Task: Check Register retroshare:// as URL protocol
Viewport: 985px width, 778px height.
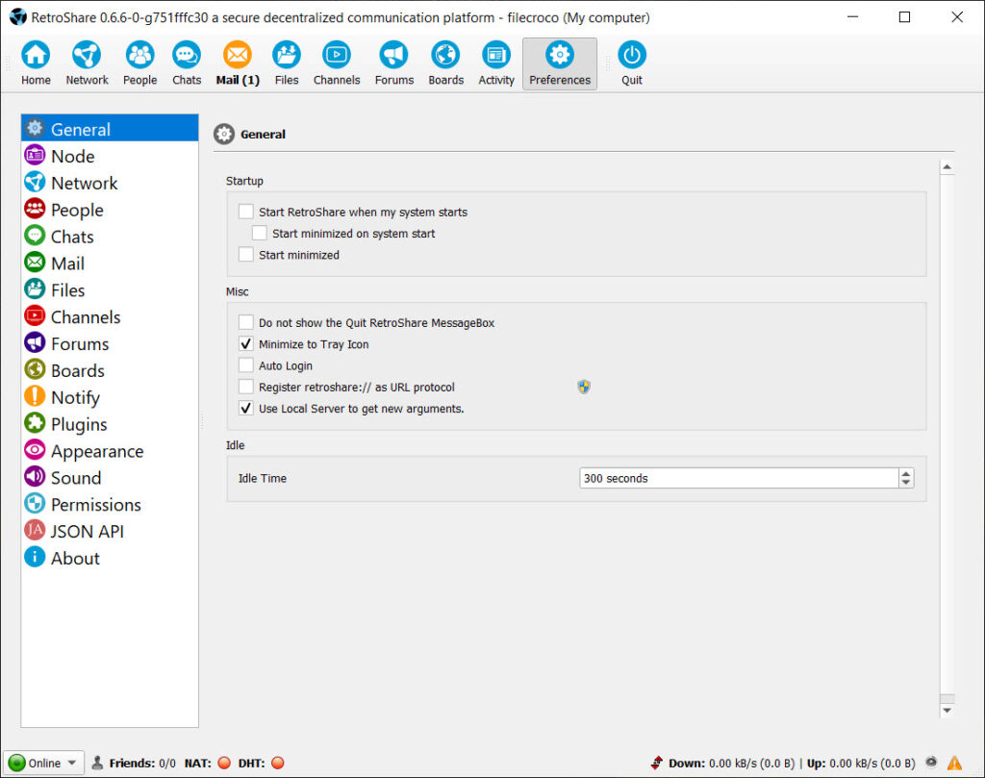Action: point(246,387)
